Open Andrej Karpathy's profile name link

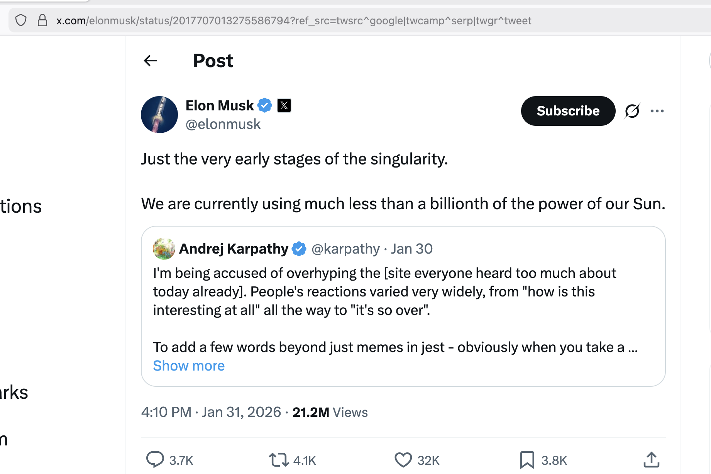coord(234,249)
